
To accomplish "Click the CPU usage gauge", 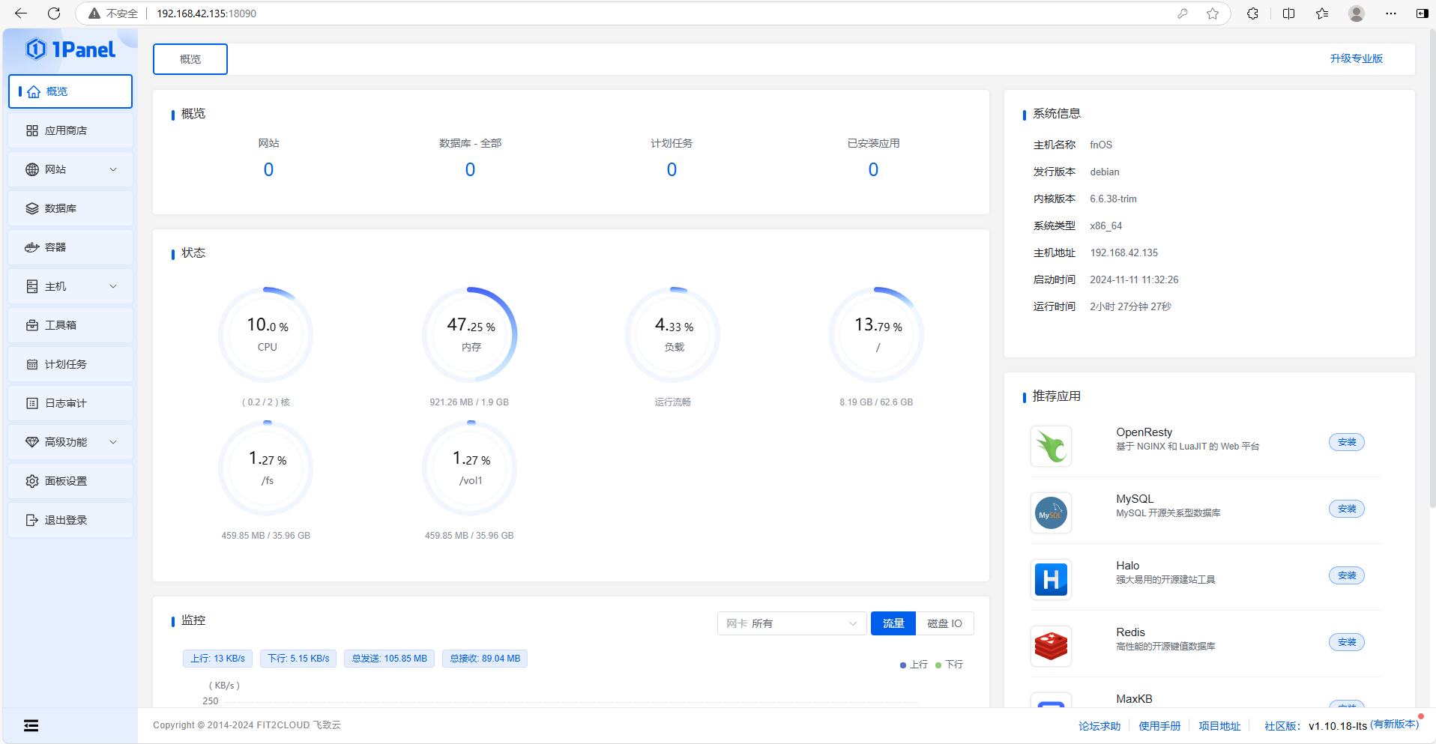I will pos(266,335).
